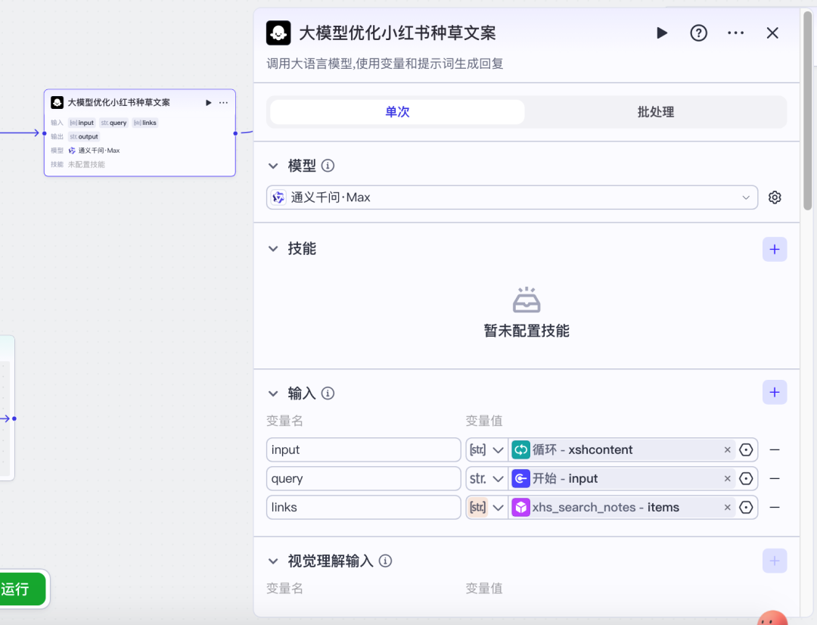Open type dropdown for input variable
The width and height of the screenshot is (817, 625).
486,450
